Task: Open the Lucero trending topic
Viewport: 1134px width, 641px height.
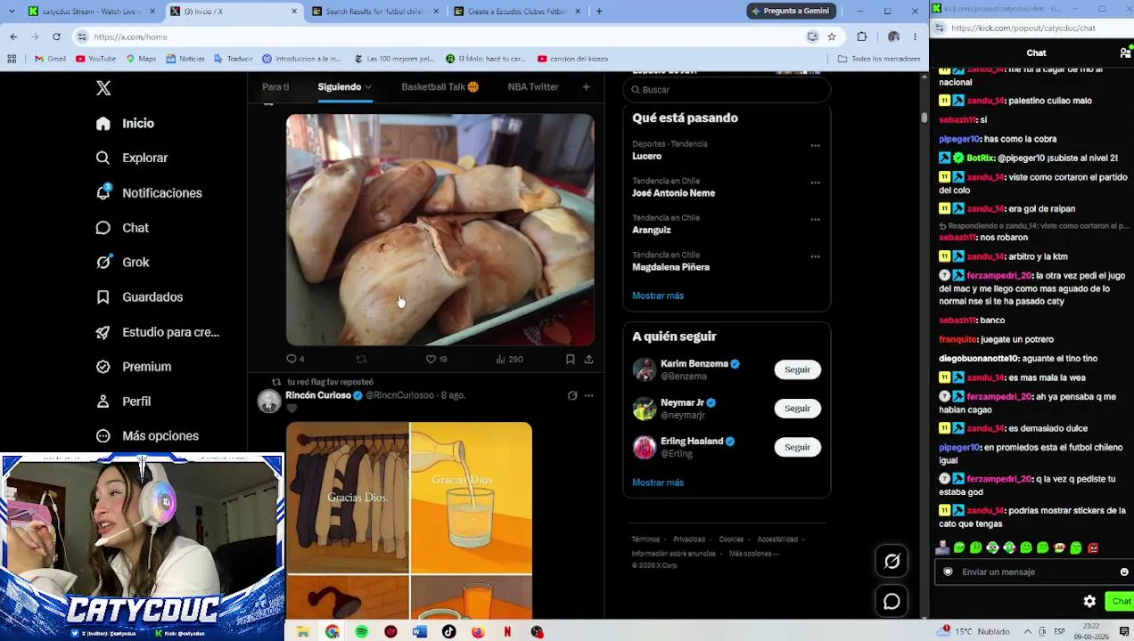Action: [646, 156]
